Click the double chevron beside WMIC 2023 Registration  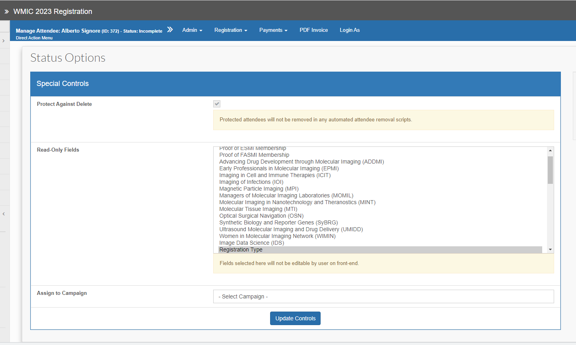[x=6, y=12]
